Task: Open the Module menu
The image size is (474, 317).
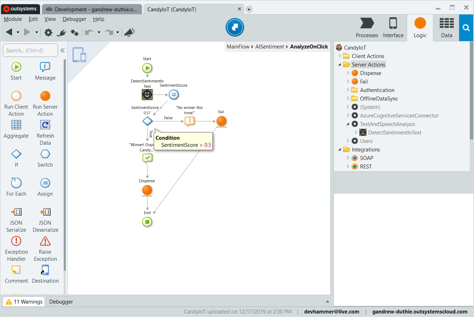Action: pos(13,19)
